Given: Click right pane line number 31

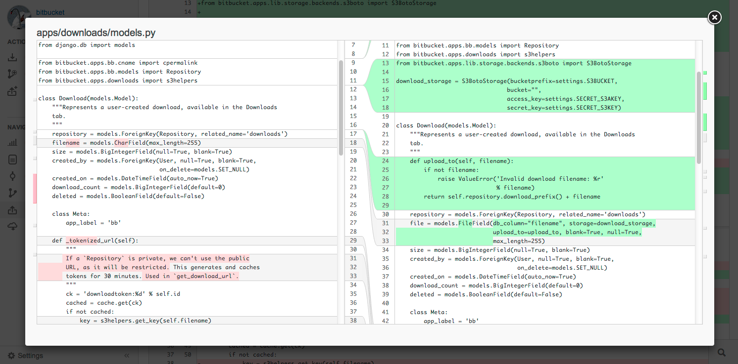Looking at the screenshot, I should pos(385,223).
